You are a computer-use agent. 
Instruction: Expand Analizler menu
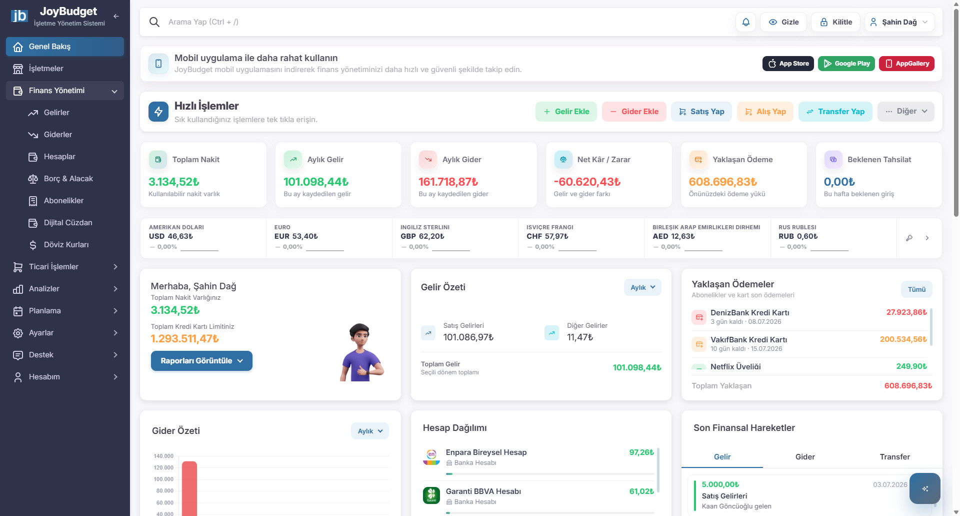tap(65, 289)
